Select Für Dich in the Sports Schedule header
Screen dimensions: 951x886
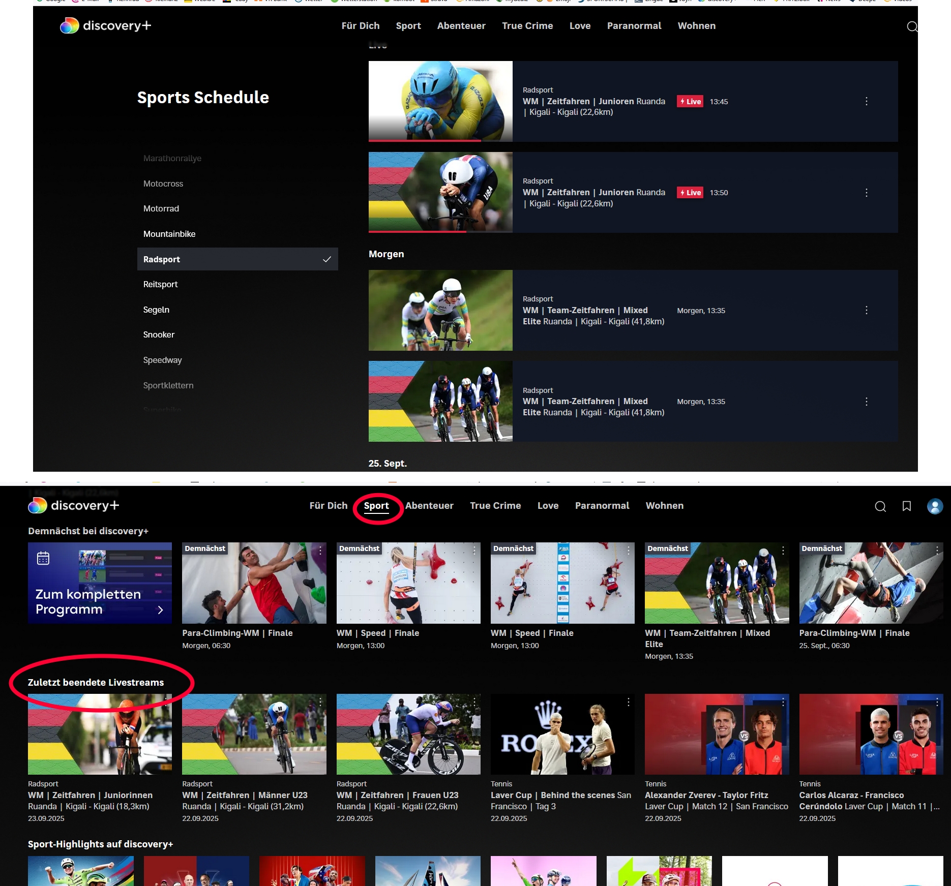(x=361, y=26)
